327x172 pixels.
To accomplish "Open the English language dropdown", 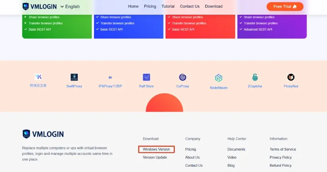I will click(x=70, y=7).
